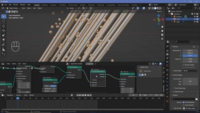Select Radius mode on Curve Circle node

(x=53, y=86)
